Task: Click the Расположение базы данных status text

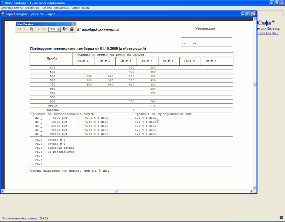Action: [26, 218]
